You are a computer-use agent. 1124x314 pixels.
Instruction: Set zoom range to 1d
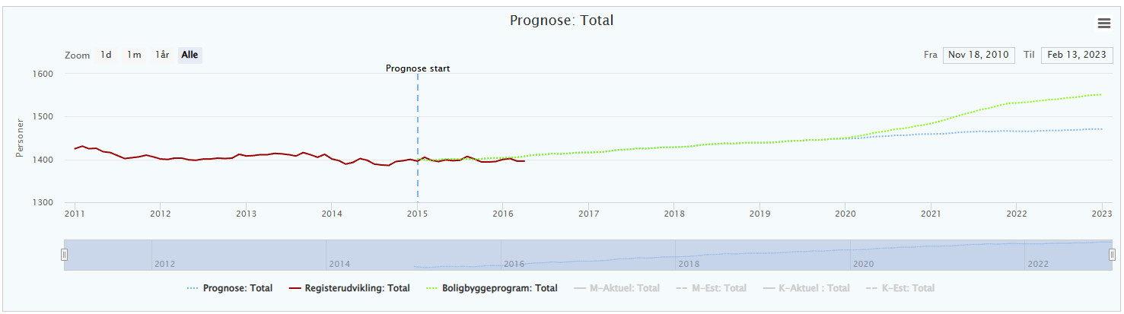[x=107, y=55]
